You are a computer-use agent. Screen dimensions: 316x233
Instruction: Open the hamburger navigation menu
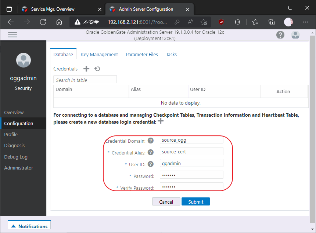coord(12,34)
